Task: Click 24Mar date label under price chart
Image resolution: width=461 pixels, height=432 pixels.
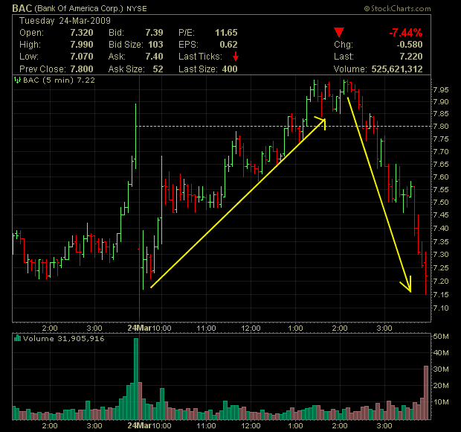Action: pyautogui.click(x=139, y=328)
